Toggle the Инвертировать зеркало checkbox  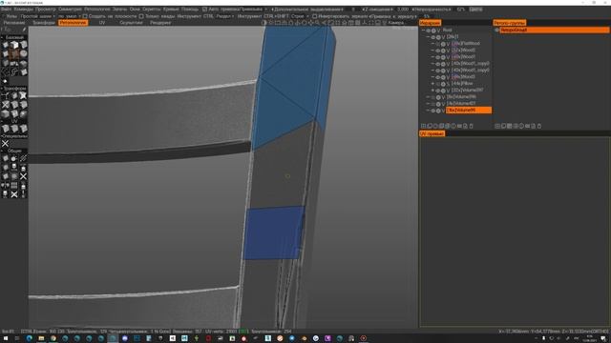(314, 16)
